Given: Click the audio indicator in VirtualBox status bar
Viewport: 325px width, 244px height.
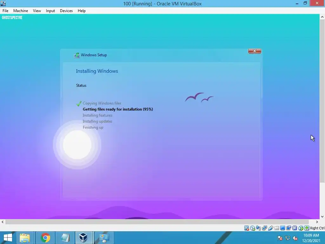Looking at the screenshot, I should tap(258, 228).
